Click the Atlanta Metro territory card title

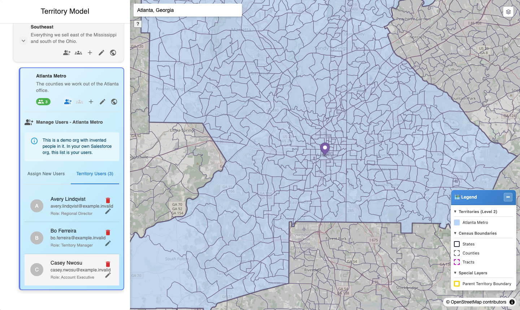51,76
